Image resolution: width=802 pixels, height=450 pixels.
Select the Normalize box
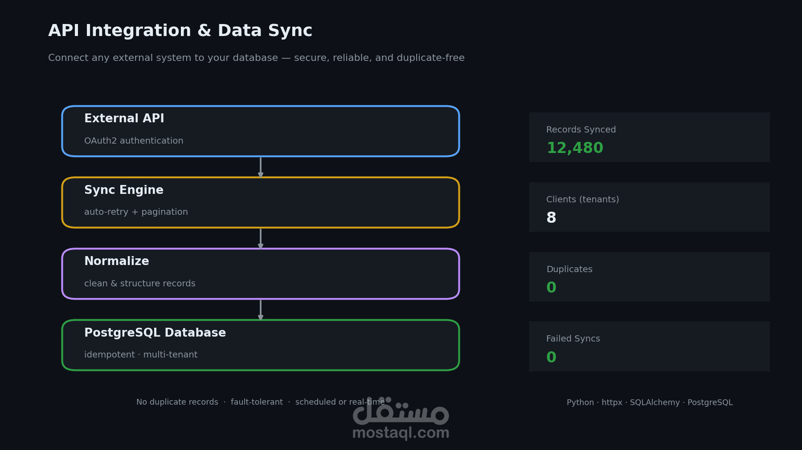(261, 274)
